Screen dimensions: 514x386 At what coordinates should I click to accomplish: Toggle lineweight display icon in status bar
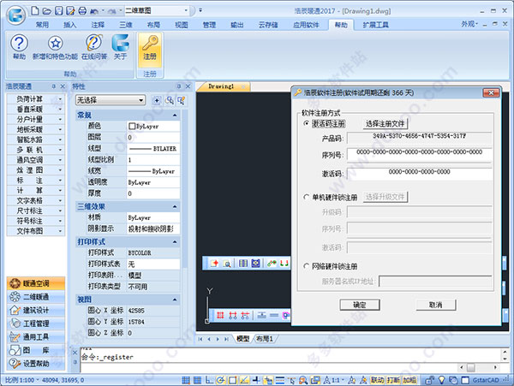280,380
